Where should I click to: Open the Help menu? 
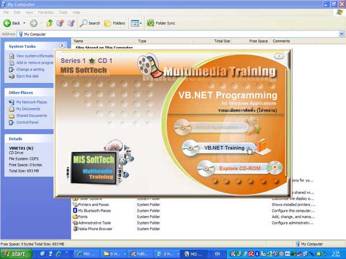76,12
